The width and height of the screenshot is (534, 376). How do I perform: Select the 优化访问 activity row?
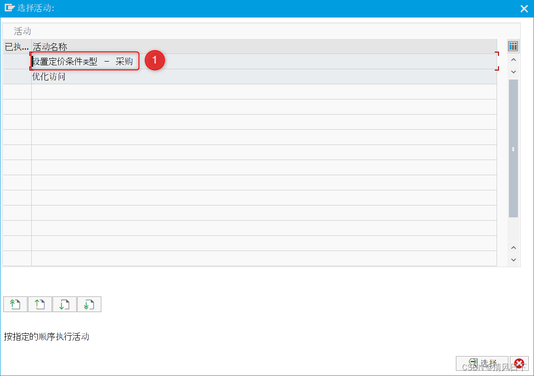click(264, 77)
